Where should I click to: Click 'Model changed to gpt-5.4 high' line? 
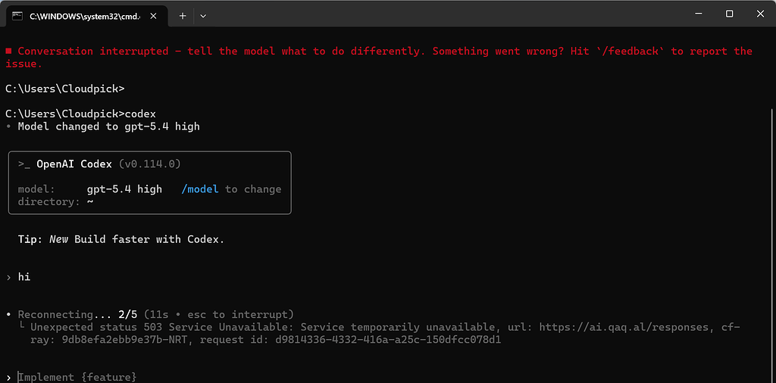(x=108, y=126)
